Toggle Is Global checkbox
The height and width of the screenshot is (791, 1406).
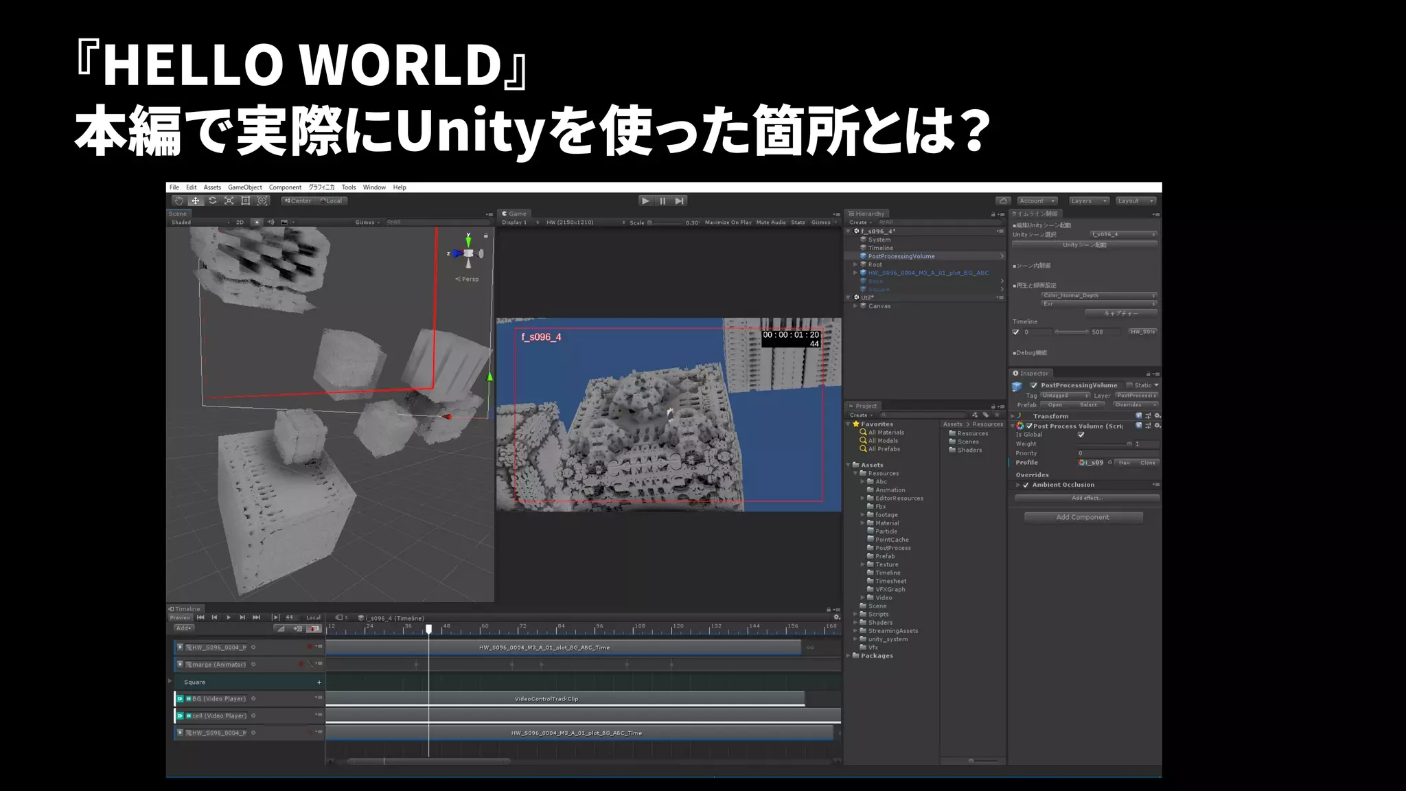pos(1081,435)
